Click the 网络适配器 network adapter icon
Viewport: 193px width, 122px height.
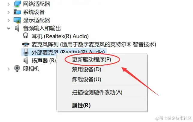point(17,4)
